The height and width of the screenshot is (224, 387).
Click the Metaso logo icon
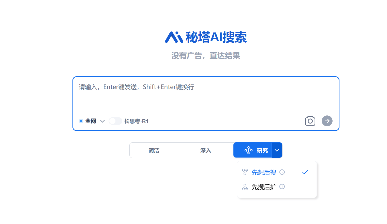point(174,37)
